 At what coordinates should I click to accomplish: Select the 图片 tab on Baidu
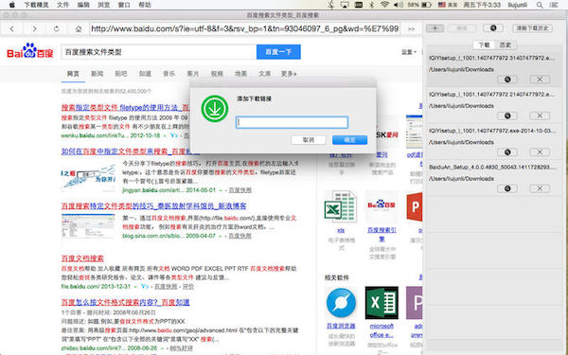pos(193,74)
